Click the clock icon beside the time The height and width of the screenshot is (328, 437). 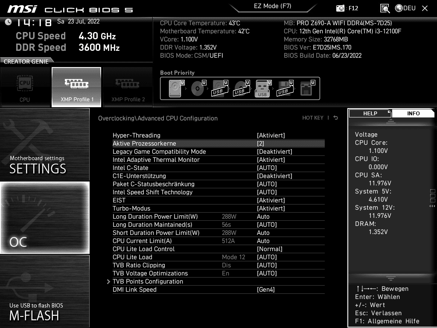[x=9, y=22]
